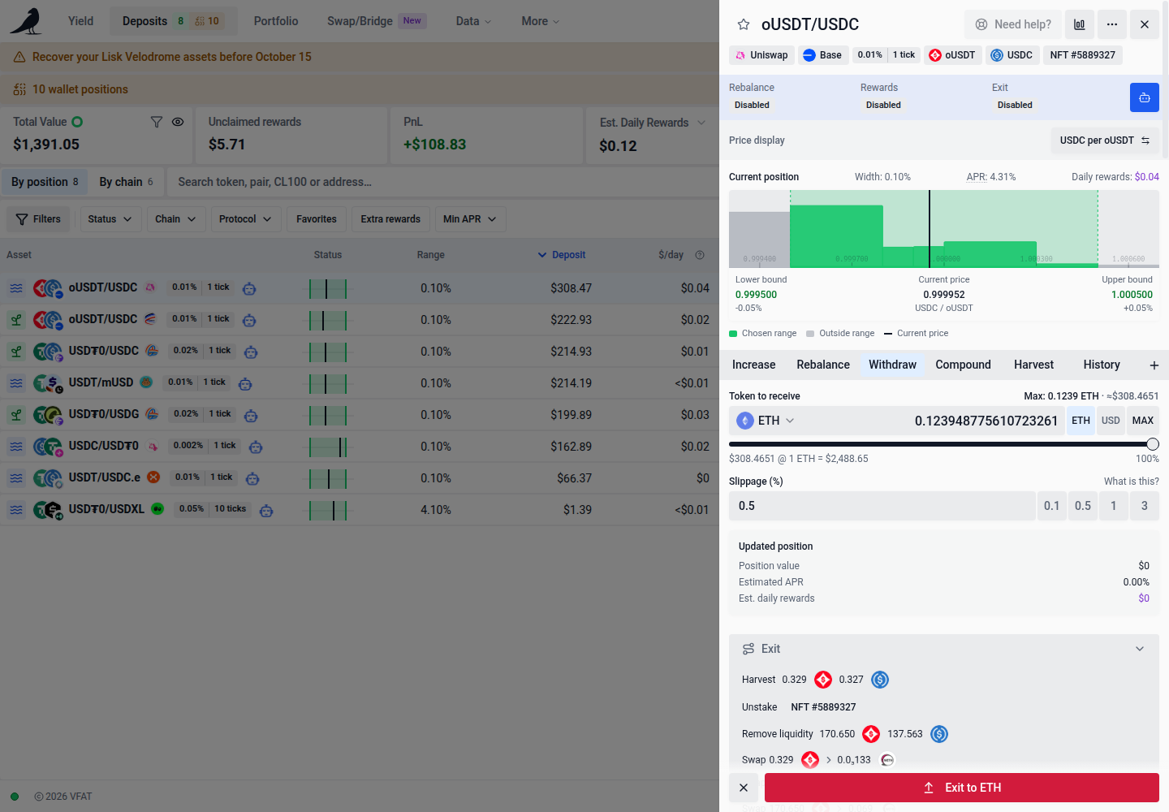
Task: Select USD amount unit toggle
Action: coord(1111,421)
